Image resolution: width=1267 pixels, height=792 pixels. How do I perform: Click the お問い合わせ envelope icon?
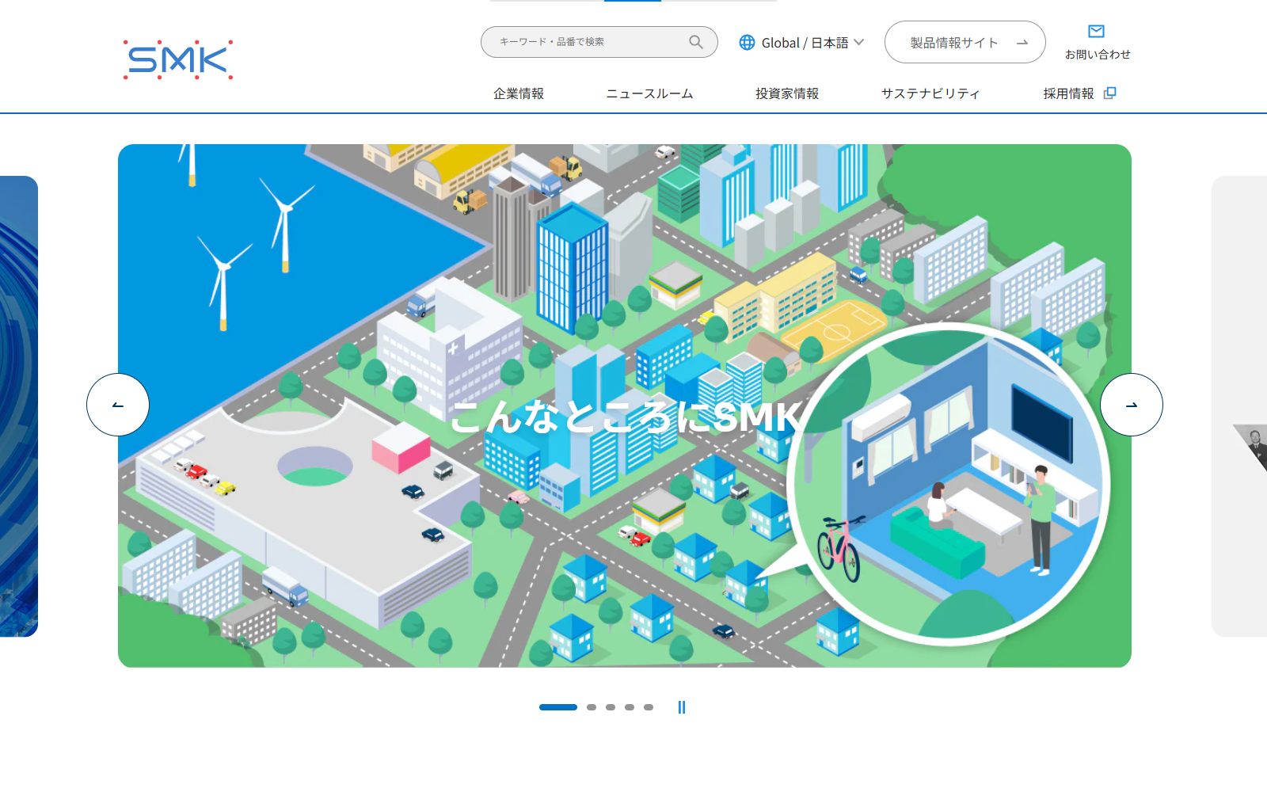[1097, 31]
